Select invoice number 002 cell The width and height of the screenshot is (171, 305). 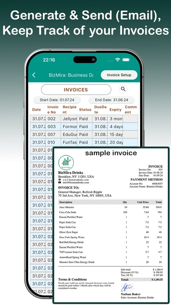tap(53, 119)
